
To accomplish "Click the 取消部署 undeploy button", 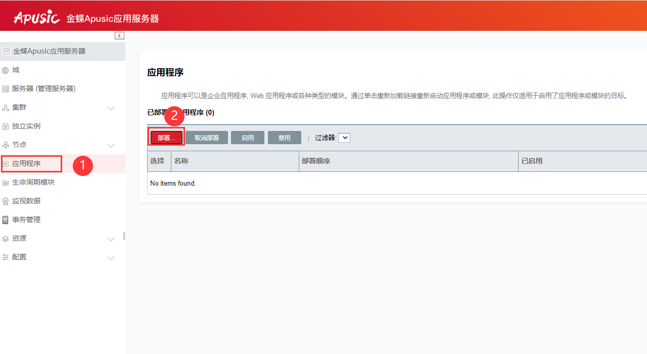I will (x=207, y=138).
